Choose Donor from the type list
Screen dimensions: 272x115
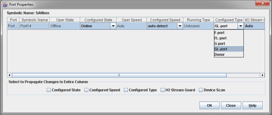[x=229, y=54]
